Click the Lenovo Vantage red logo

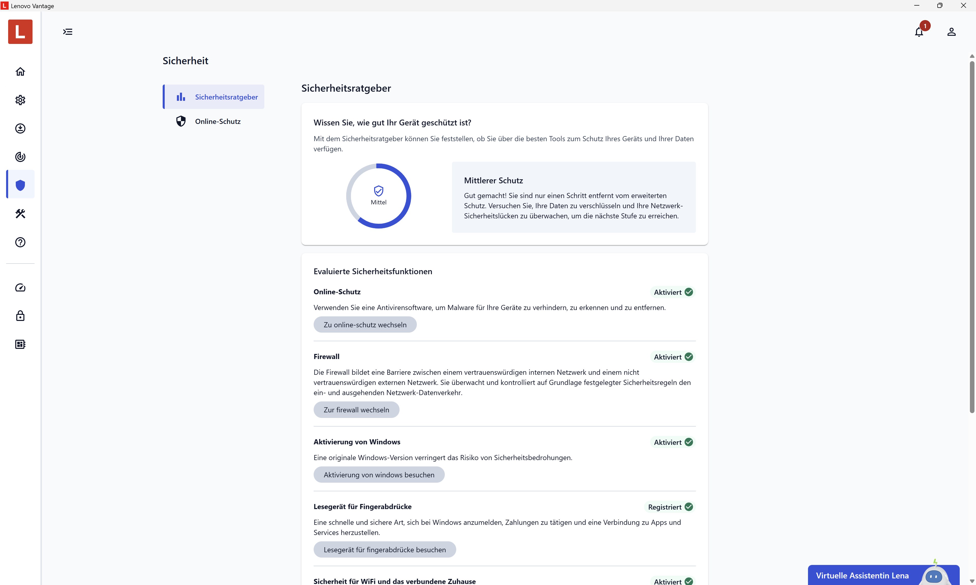(20, 31)
